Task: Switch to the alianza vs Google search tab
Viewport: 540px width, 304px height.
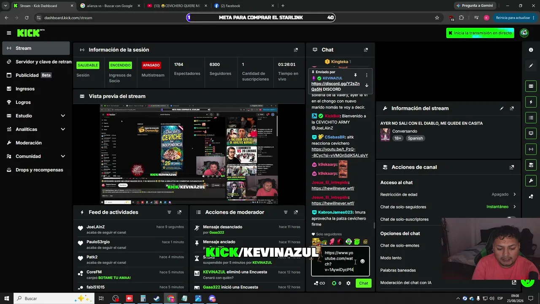Action: (110, 6)
